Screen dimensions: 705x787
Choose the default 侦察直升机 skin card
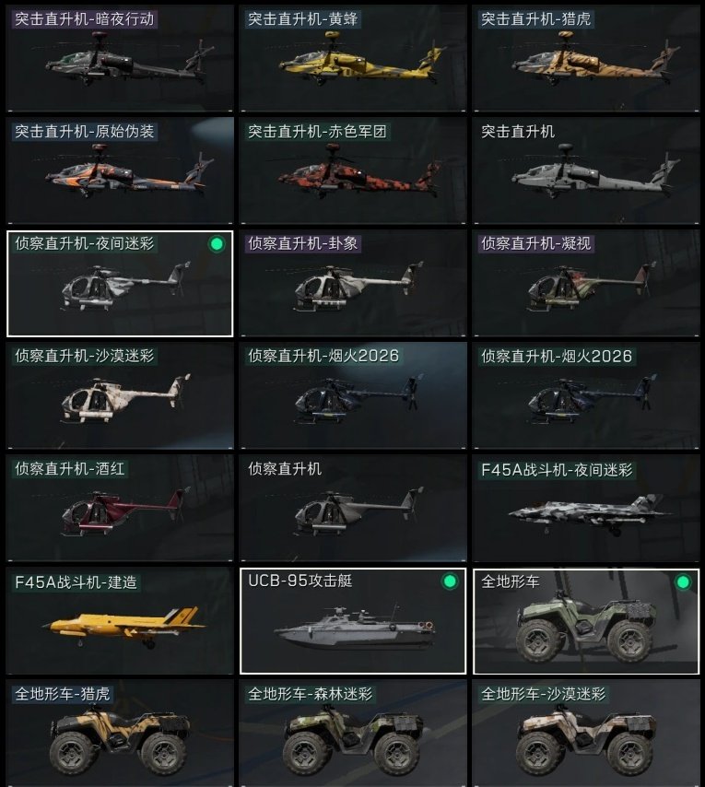(353, 508)
